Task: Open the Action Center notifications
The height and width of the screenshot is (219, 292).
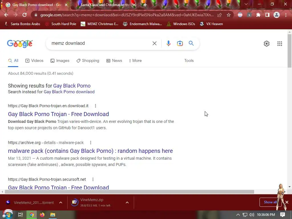Action: tap(283, 215)
